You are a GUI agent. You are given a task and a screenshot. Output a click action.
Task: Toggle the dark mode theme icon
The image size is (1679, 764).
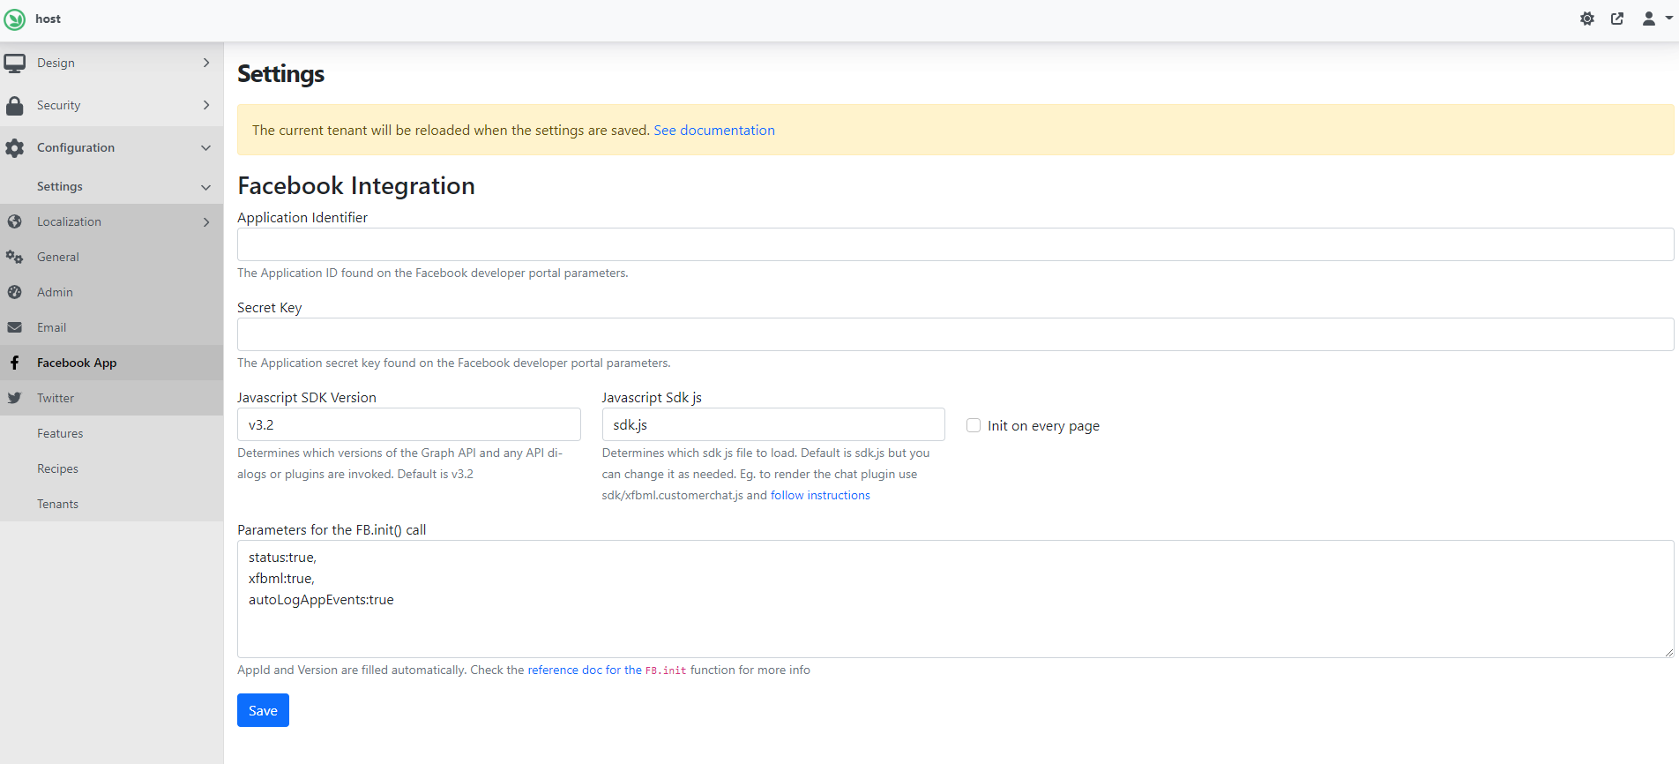[x=1587, y=19]
